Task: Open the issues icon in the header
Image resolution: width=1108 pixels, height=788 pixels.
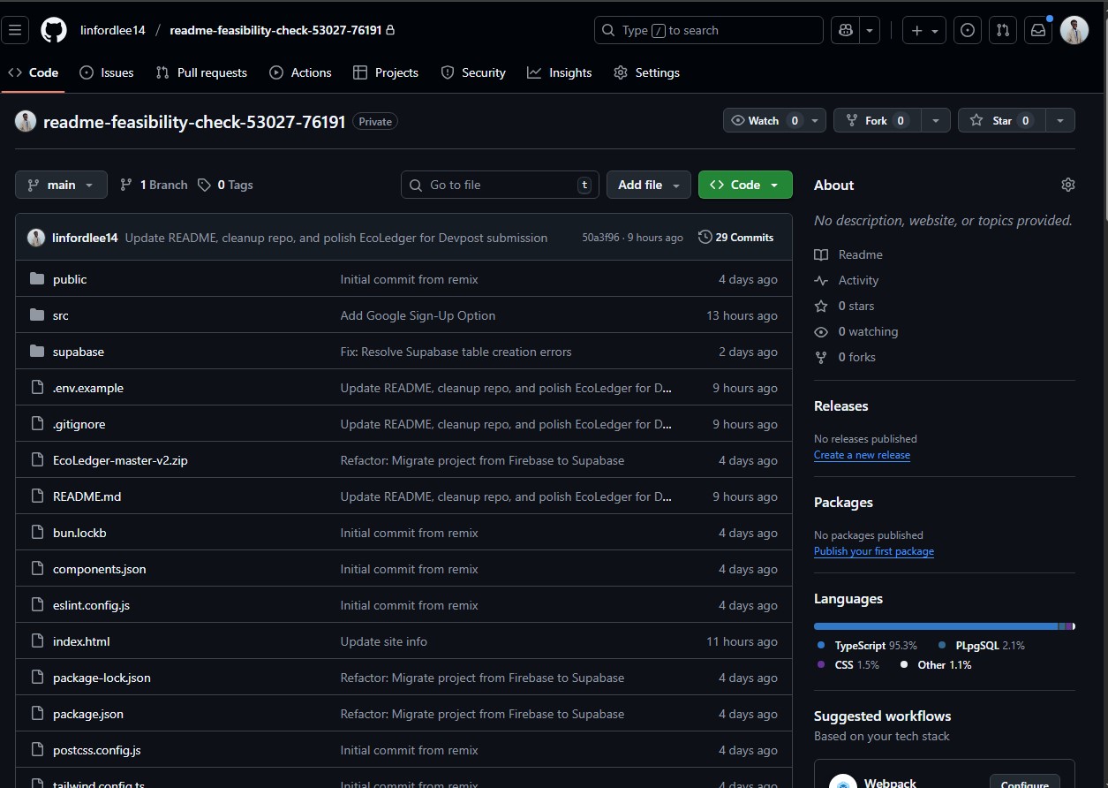Action: [969, 30]
